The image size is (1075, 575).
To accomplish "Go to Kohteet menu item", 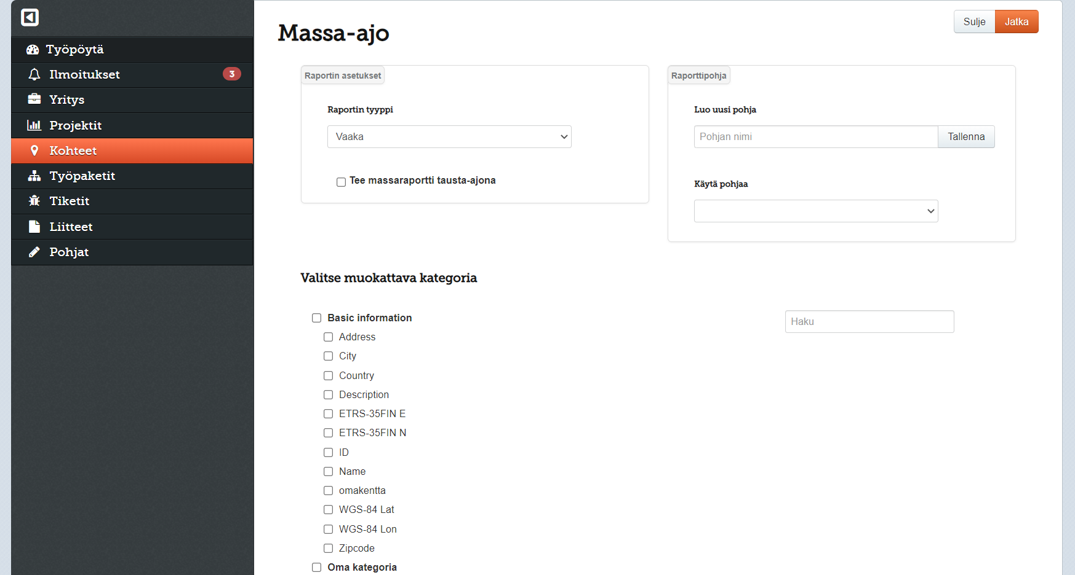I will pos(73,151).
